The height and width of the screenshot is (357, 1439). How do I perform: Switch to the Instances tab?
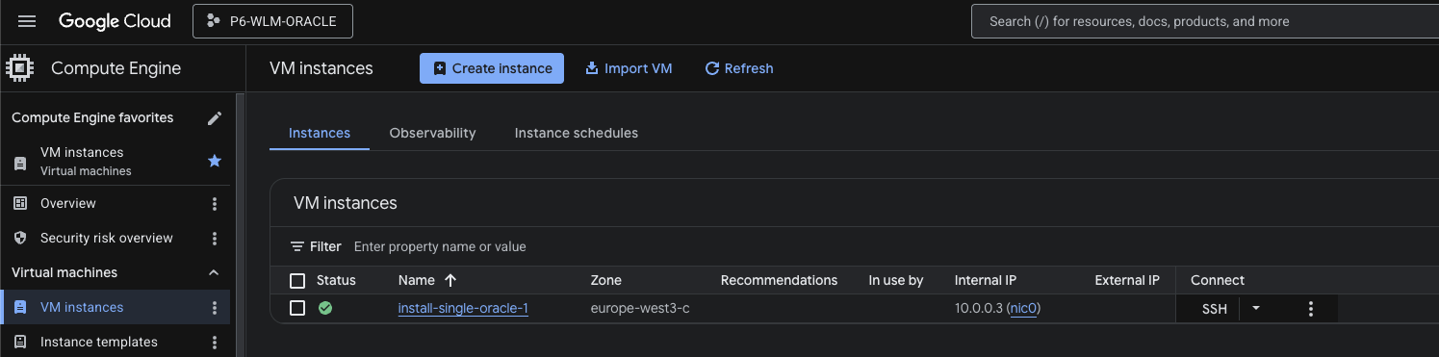(320, 133)
